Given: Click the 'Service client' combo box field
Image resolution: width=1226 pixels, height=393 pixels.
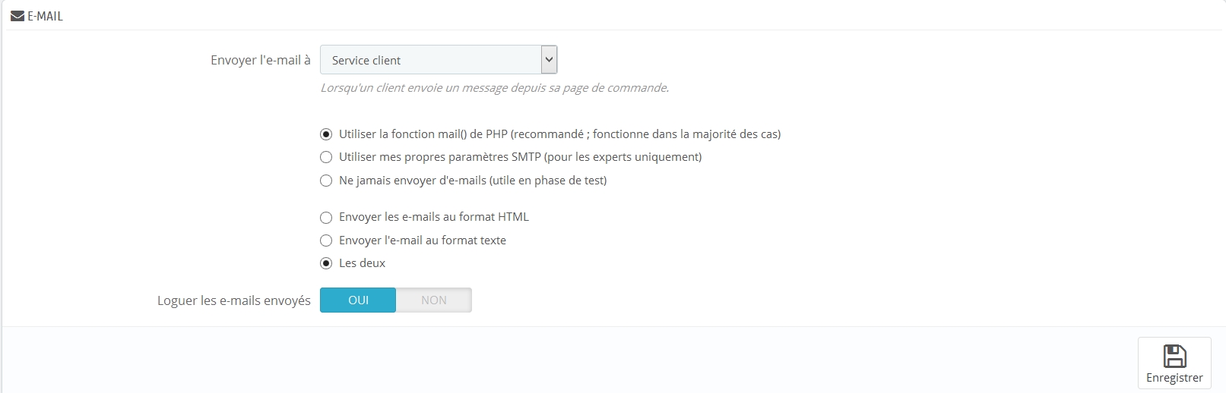Looking at the screenshot, I should coord(430,60).
